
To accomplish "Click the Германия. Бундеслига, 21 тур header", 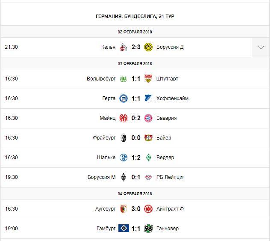I will pyautogui.click(x=135, y=16).
